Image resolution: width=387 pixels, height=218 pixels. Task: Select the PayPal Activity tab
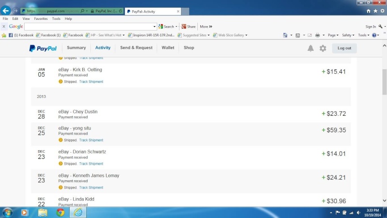pyautogui.click(x=103, y=47)
